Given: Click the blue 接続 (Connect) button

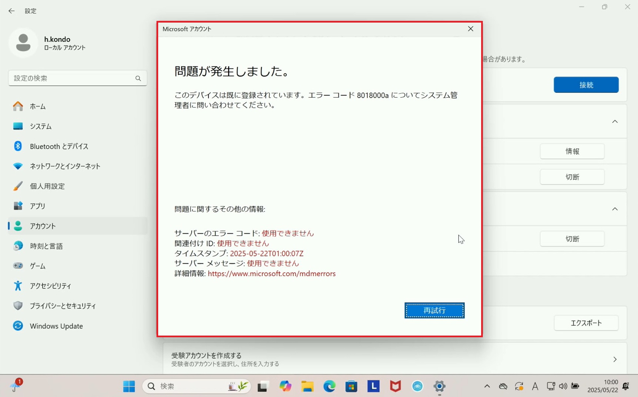Looking at the screenshot, I should pyautogui.click(x=586, y=85).
